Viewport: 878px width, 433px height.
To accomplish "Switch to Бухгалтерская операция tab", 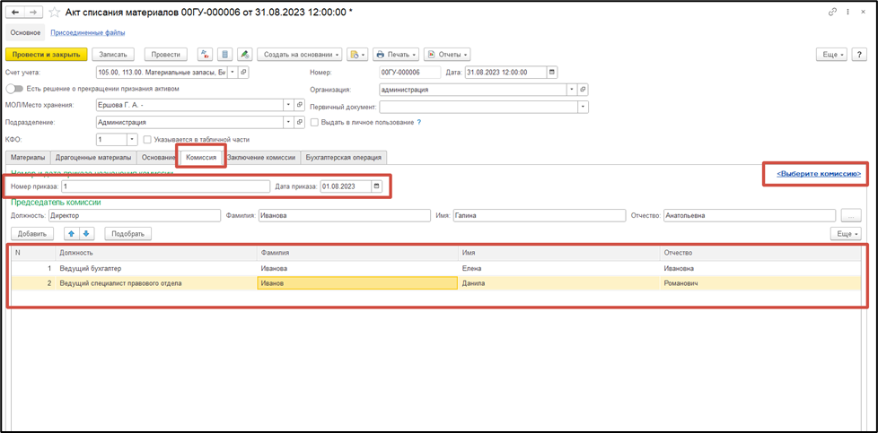I will click(x=344, y=157).
